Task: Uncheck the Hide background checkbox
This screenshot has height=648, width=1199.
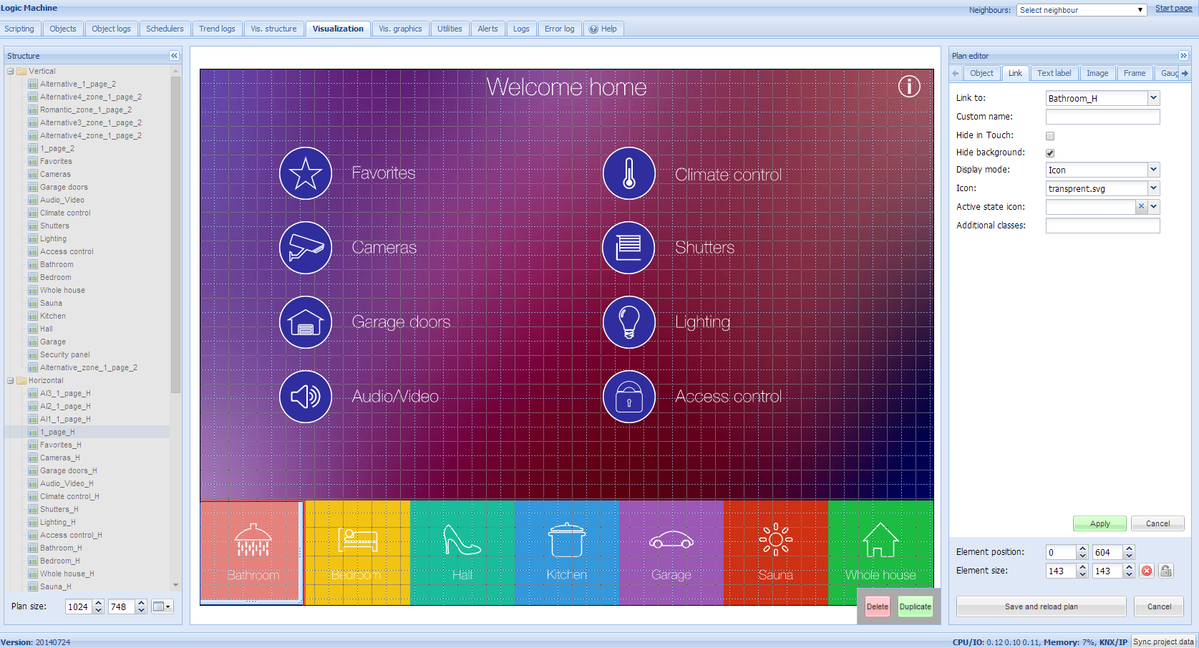Action: (x=1050, y=153)
